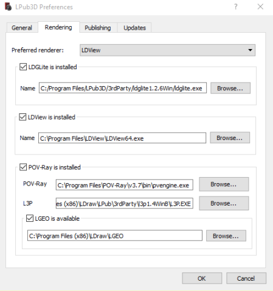The height and width of the screenshot is (291, 273).
Task: Select the Updates tab
Action: 134,28
